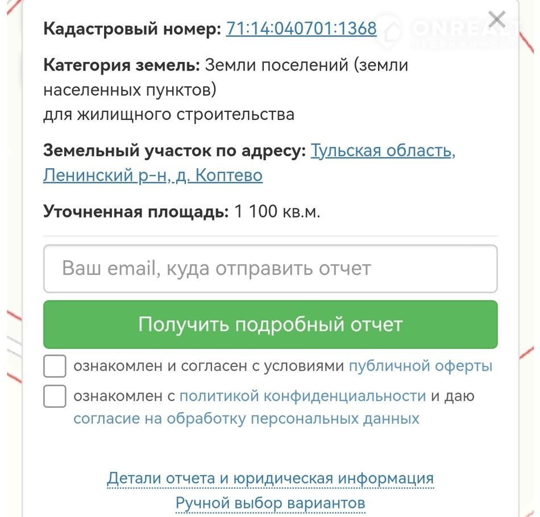Click the 1 100 кв.м. area value
Screen dimensions: 540x517
(277, 212)
